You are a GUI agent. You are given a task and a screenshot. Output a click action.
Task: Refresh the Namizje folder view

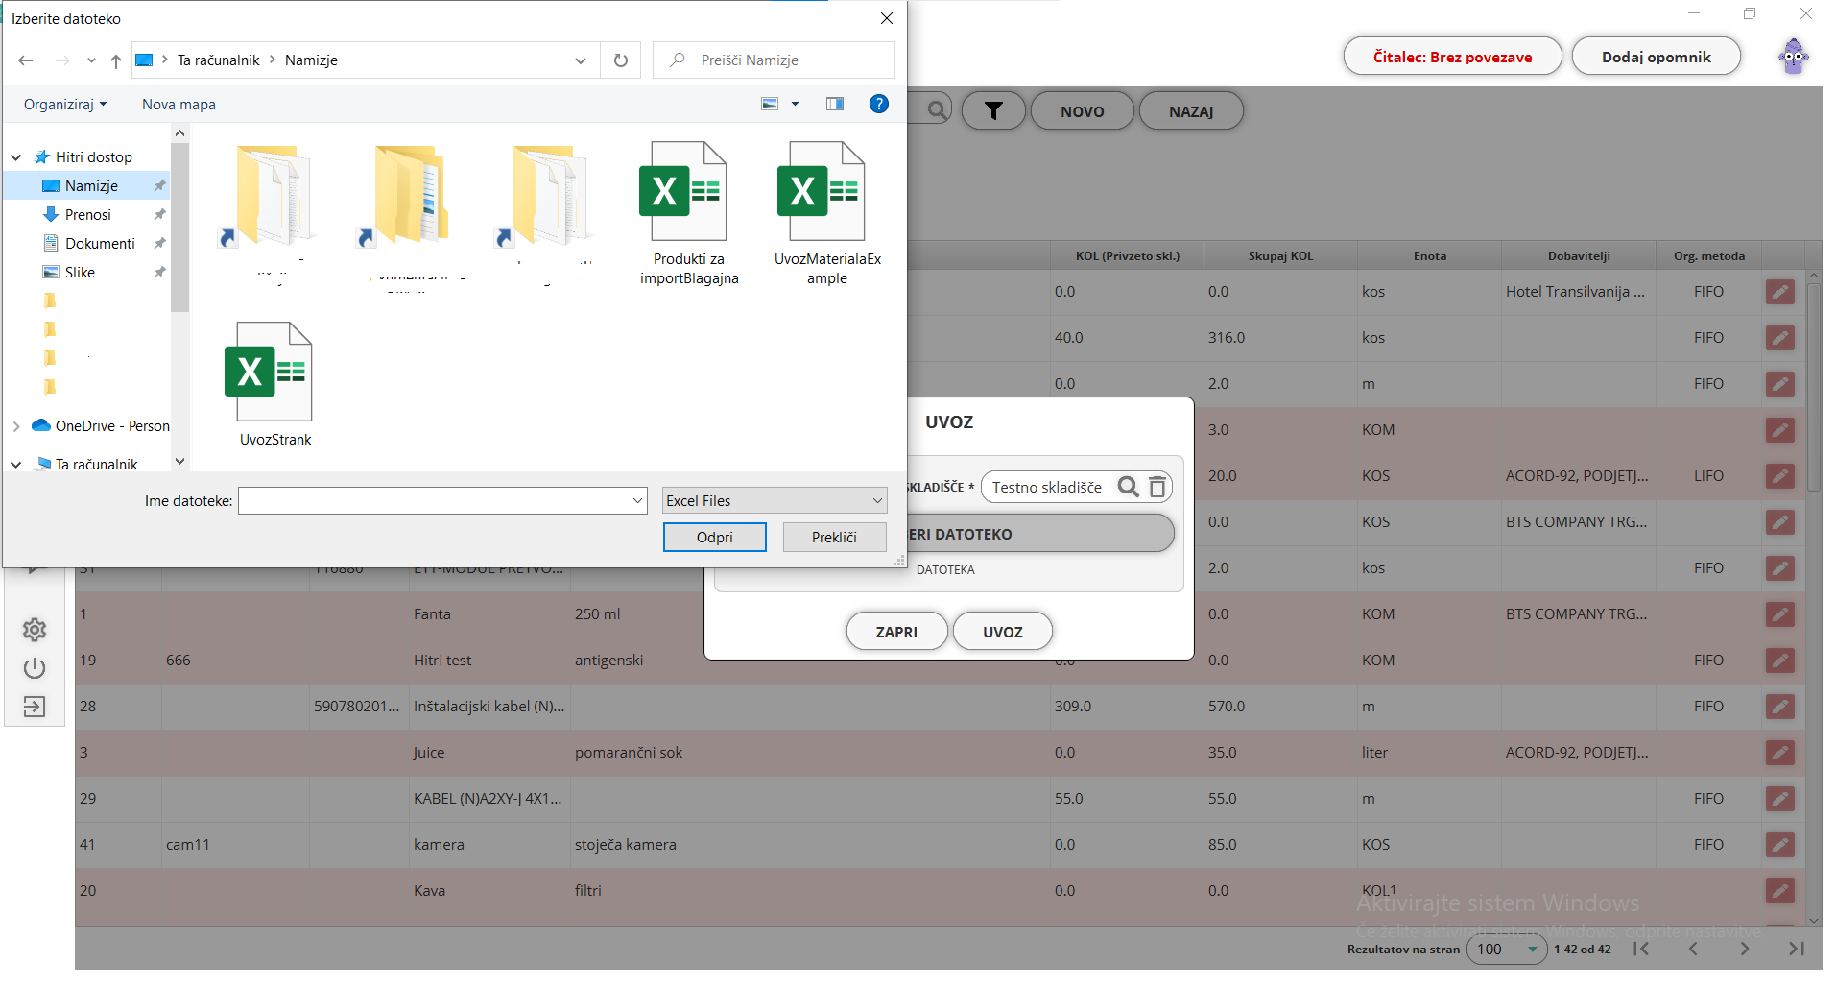point(621,60)
